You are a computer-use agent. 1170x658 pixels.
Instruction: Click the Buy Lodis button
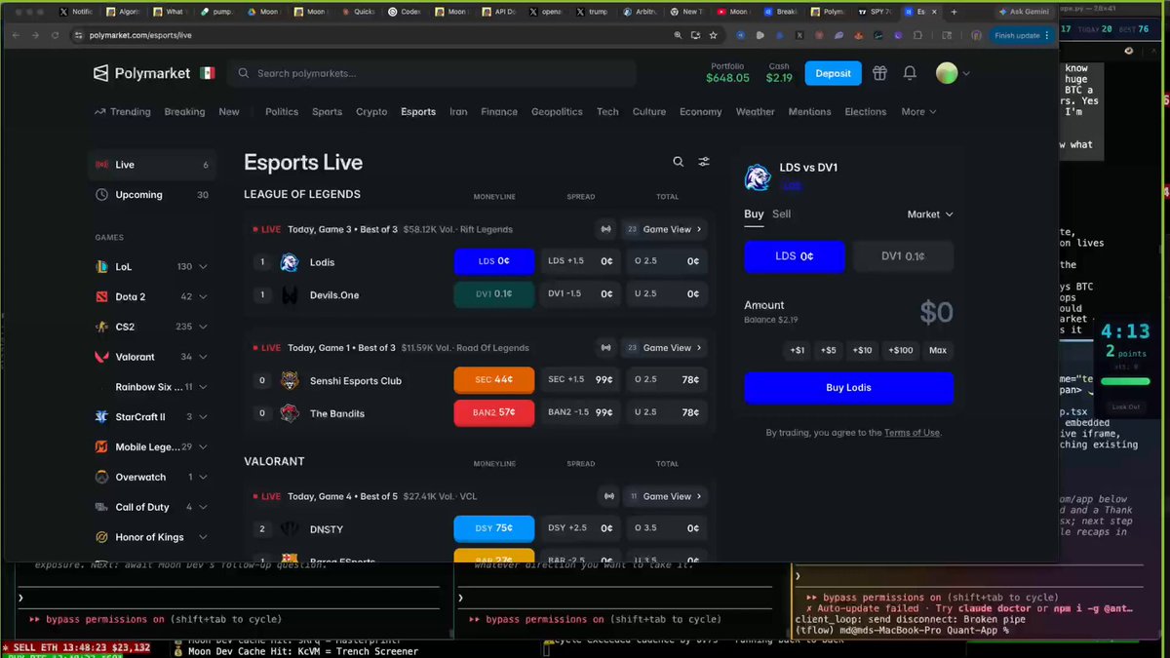(848, 388)
